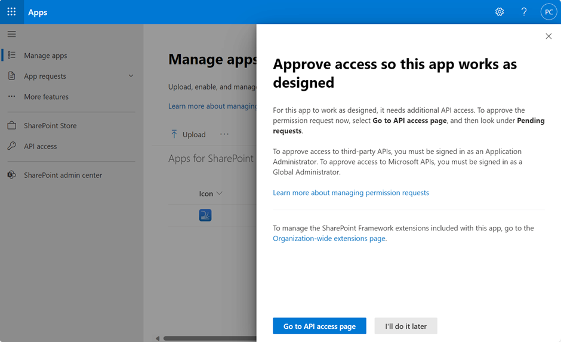The height and width of the screenshot is (342, 561).
Task: Click the API access key icon
Action: click(12, 146)
